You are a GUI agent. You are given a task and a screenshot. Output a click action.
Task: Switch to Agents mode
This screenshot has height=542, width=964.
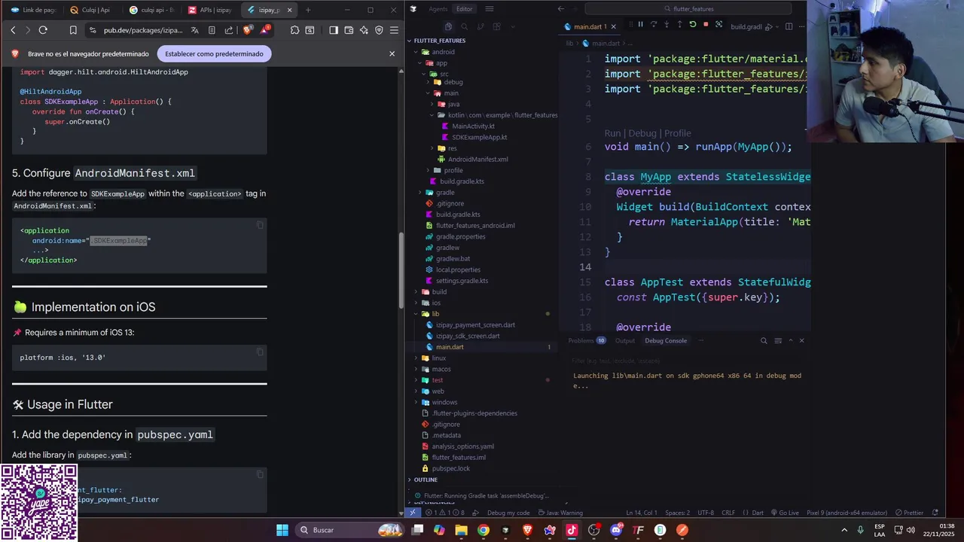[x=438, y=9]
